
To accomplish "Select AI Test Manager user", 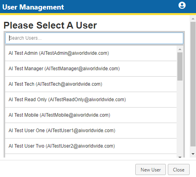I will point(91,69).
